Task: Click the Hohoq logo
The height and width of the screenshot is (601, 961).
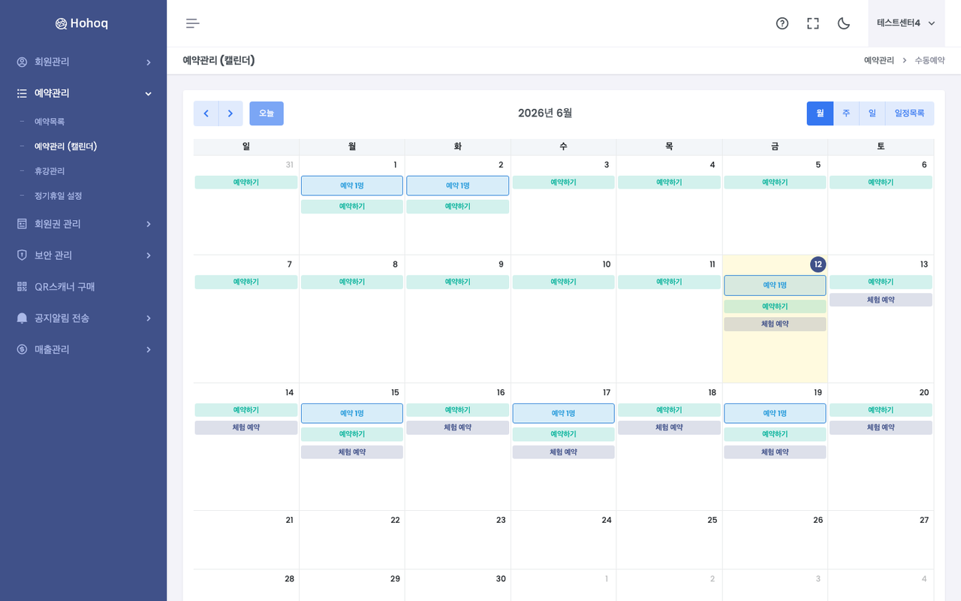Action: (81, 23)
